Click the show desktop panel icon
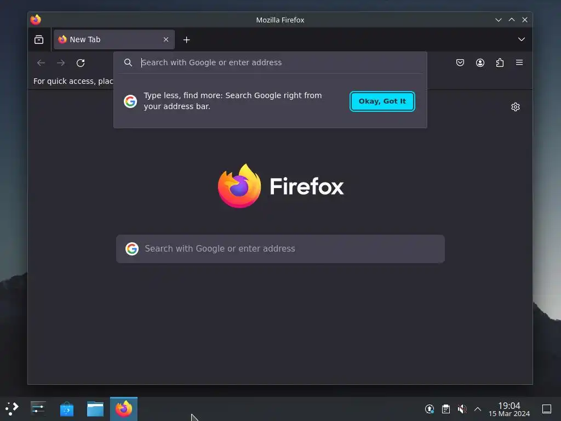Image resolution: width=561 pixels, height=421 pixels. pos(547,409)
